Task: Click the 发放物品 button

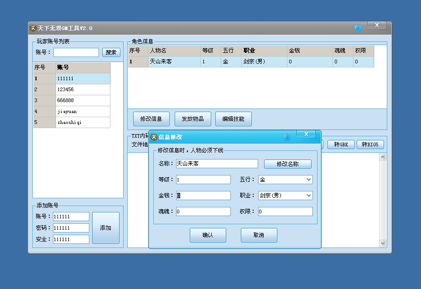Action: (x=193, y=119)
